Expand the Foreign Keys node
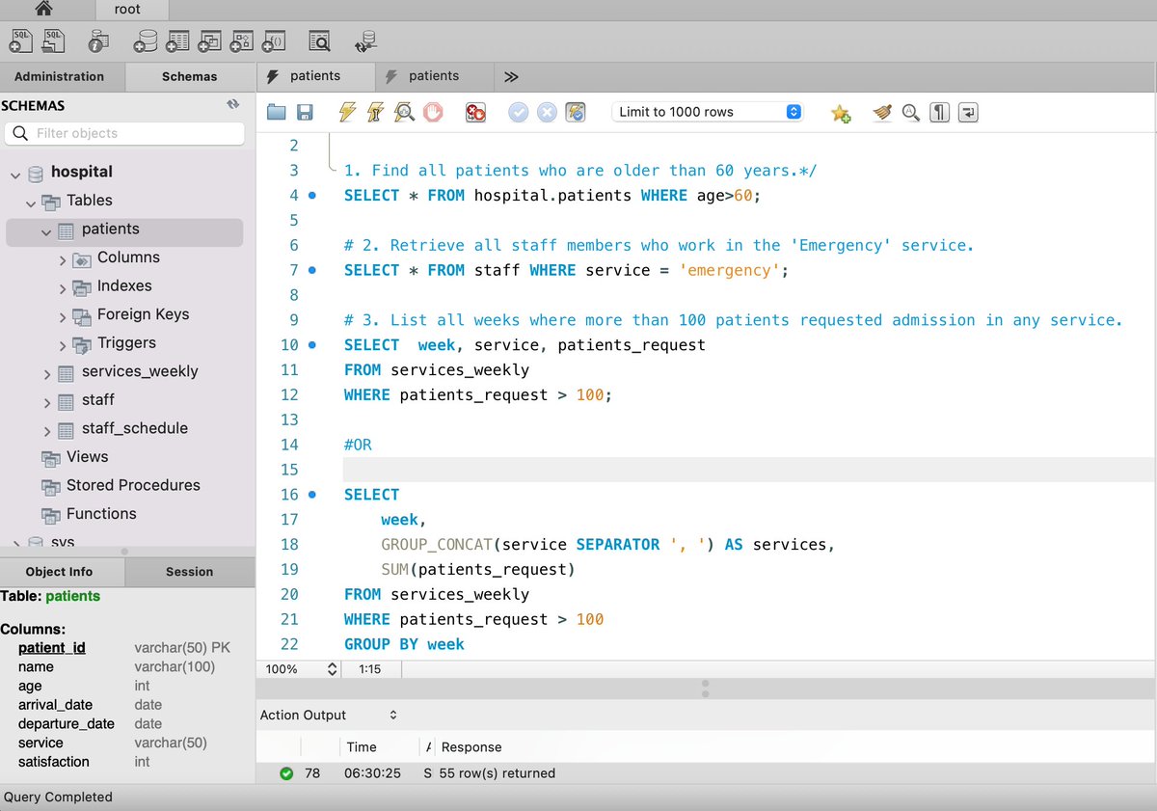 [x=63, y=317]
